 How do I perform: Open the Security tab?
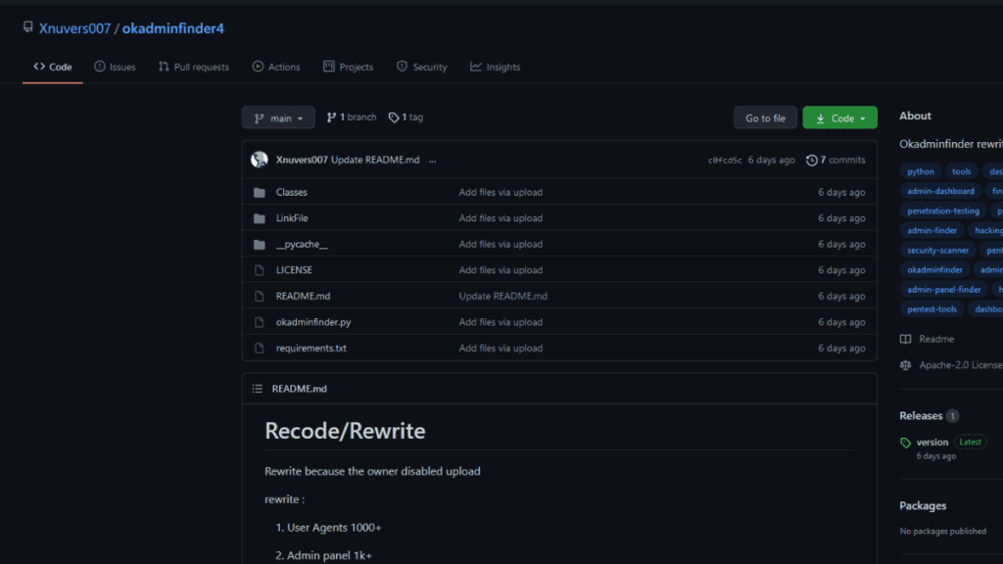point(421,67)
